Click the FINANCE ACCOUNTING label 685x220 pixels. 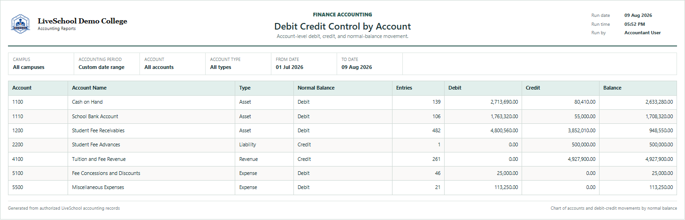pos(342,15)
